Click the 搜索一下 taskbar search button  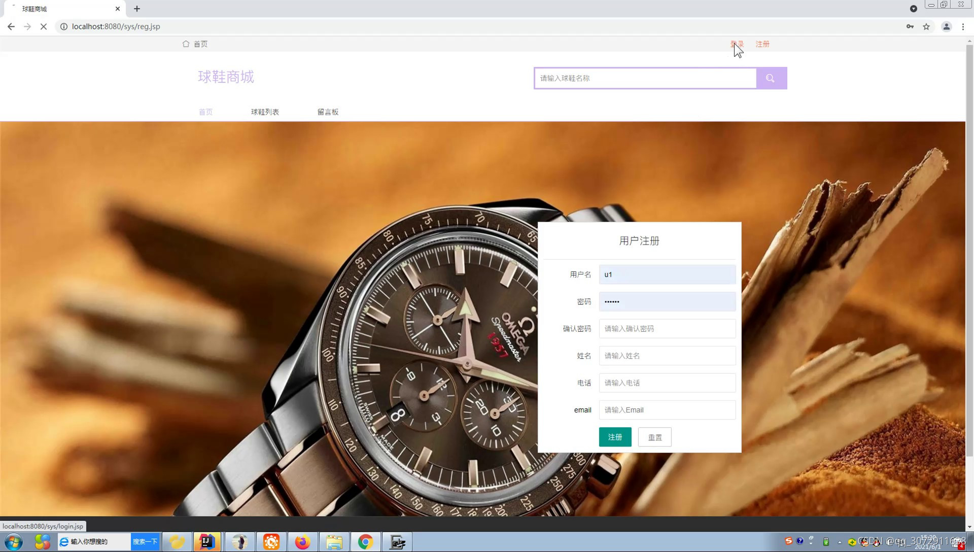[x=145, y=542]
